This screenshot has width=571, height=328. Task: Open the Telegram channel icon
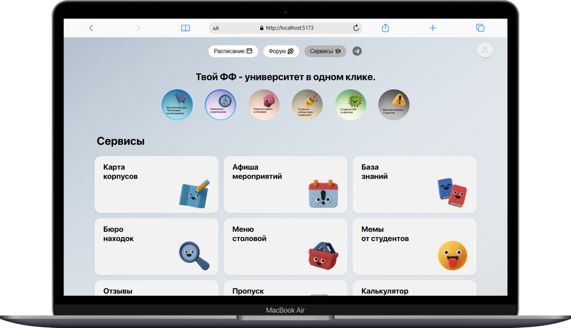356,51
